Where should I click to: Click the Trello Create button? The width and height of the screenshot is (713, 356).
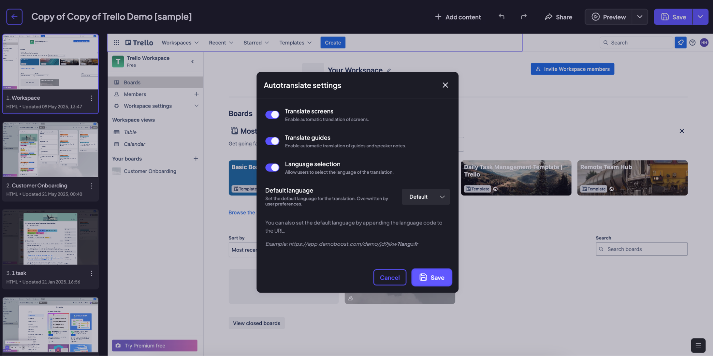pyautogui.click(x=333, y=43)
